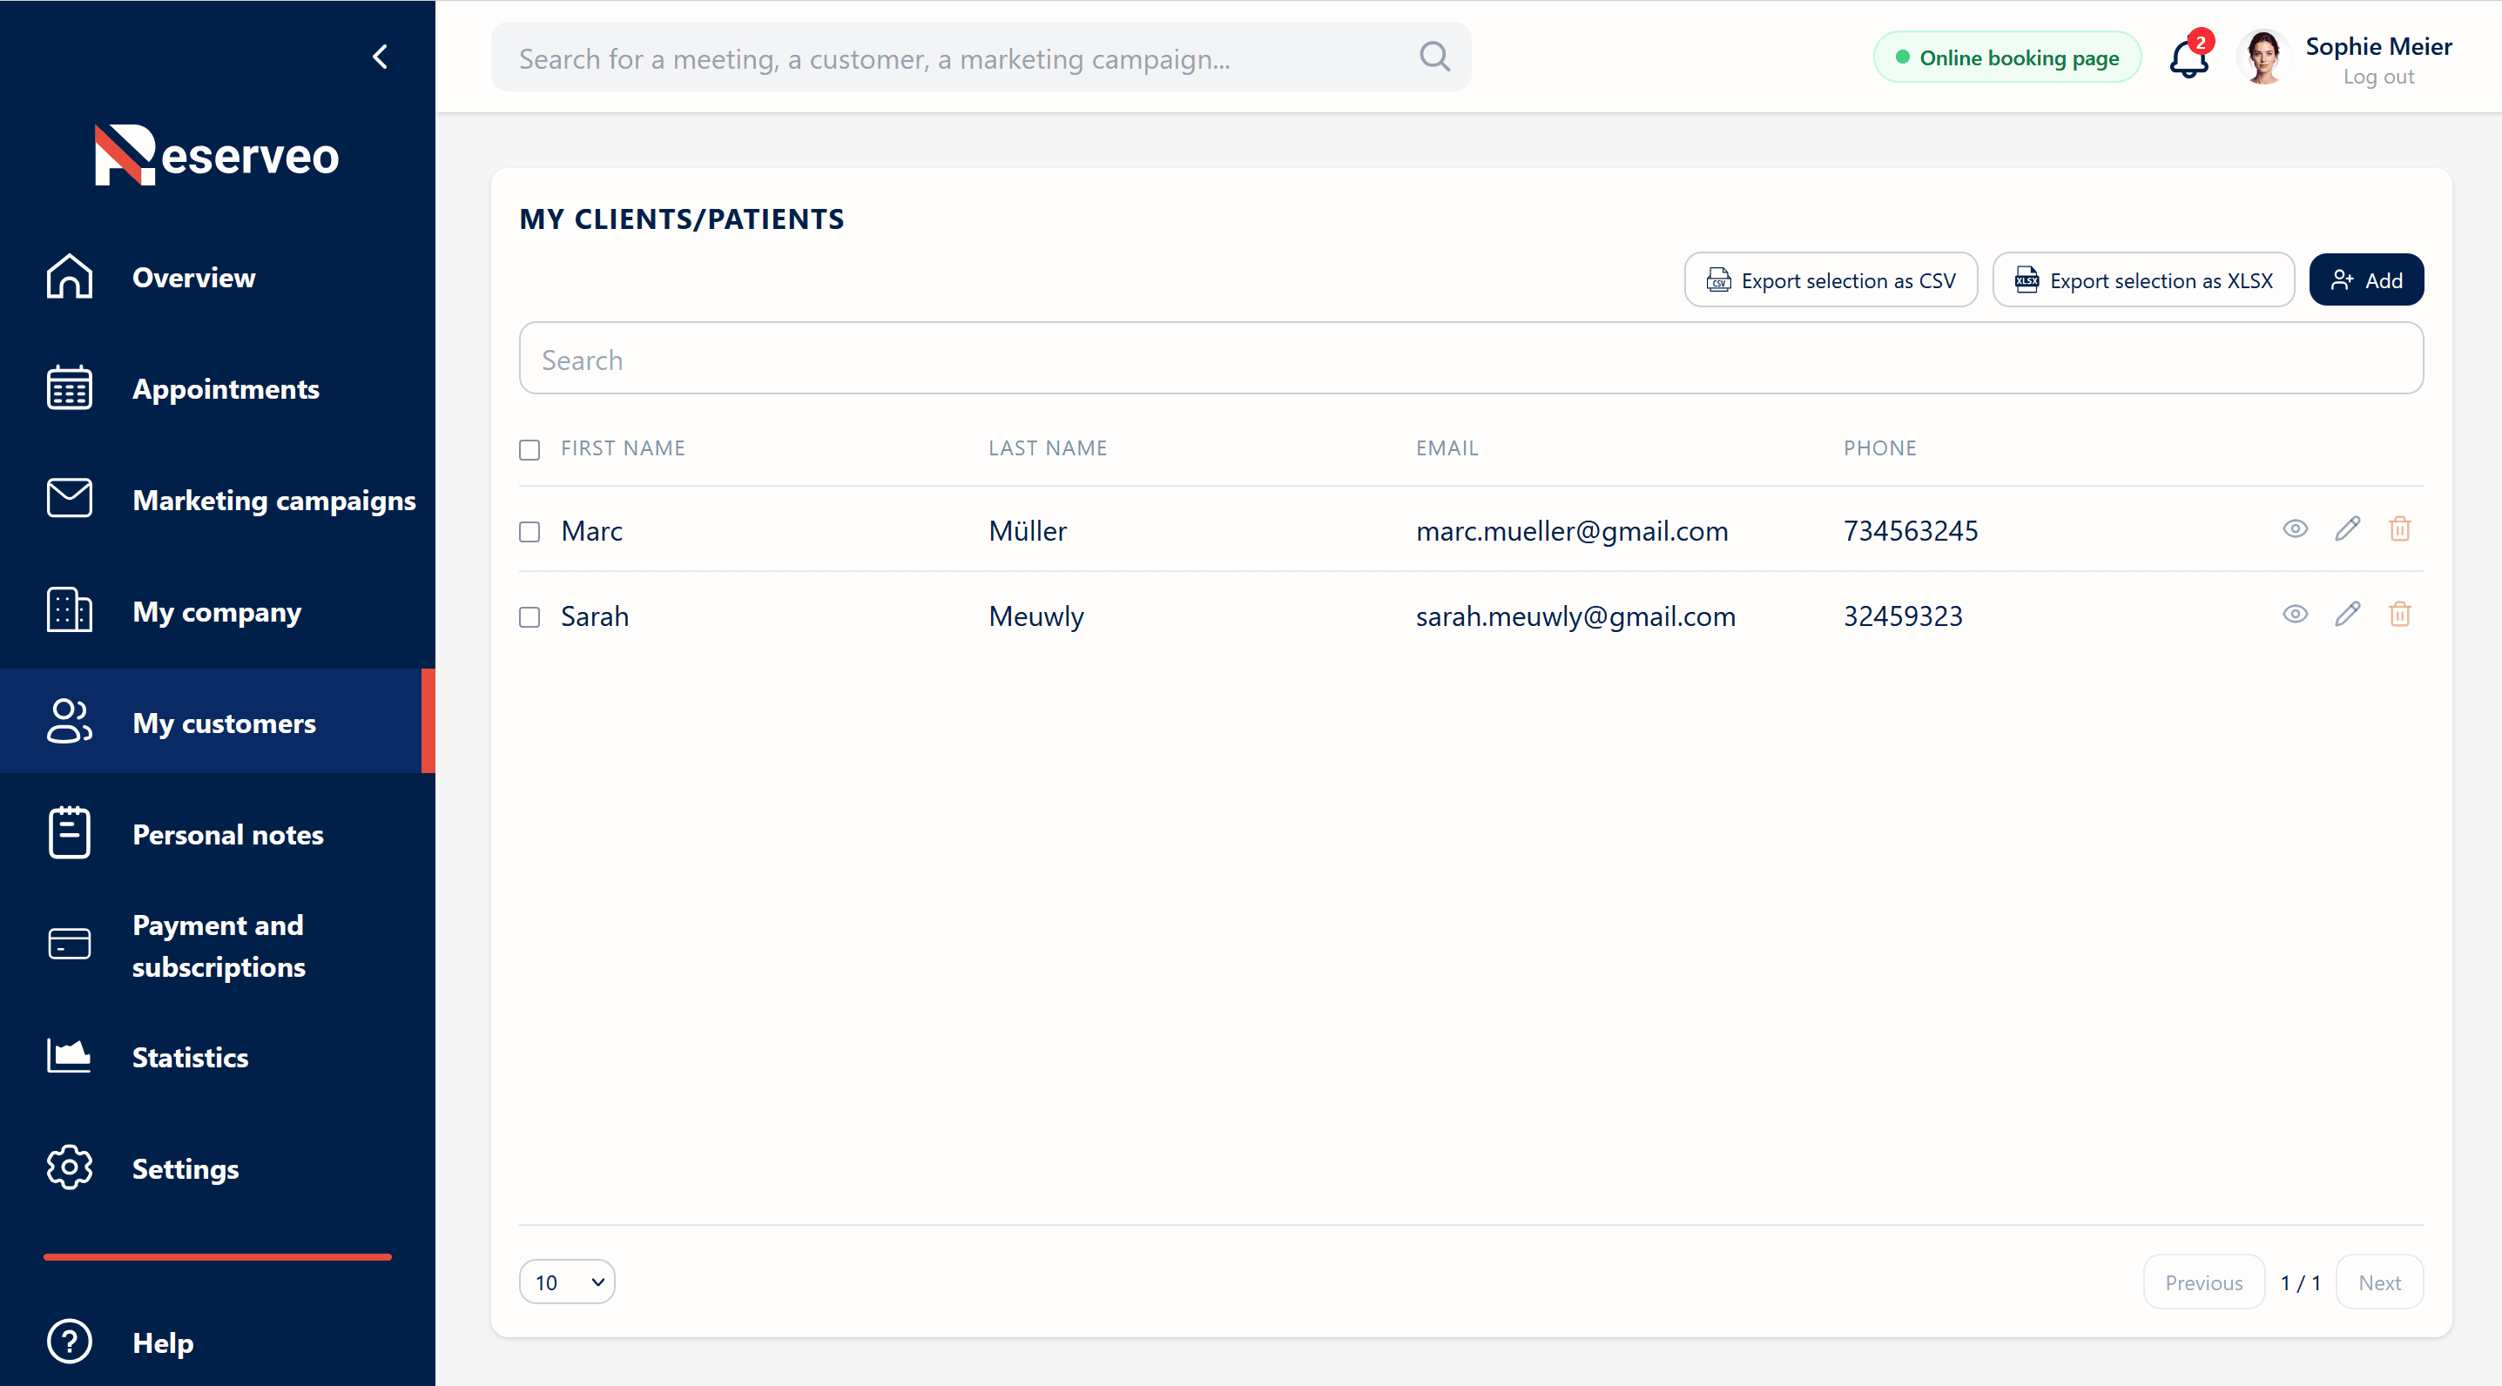
Task: Delete Marc Müller with the trash icon
Action: [x=2400, y=529]
